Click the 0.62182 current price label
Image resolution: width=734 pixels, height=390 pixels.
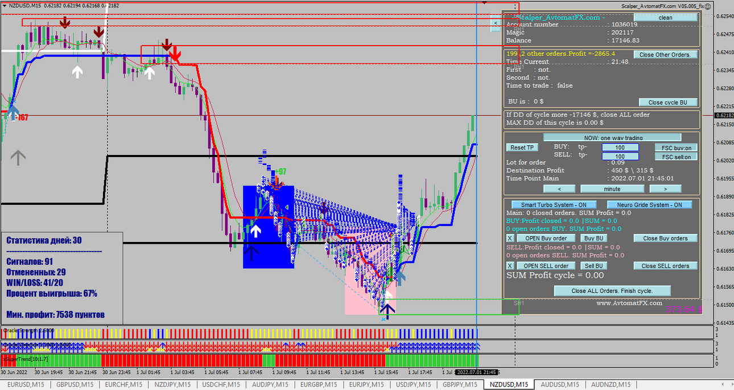(724, 116)
